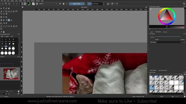Open the brush preset tag filter dropdown
The width and height of the screenshot is (186, 104).
coord(164,75)
